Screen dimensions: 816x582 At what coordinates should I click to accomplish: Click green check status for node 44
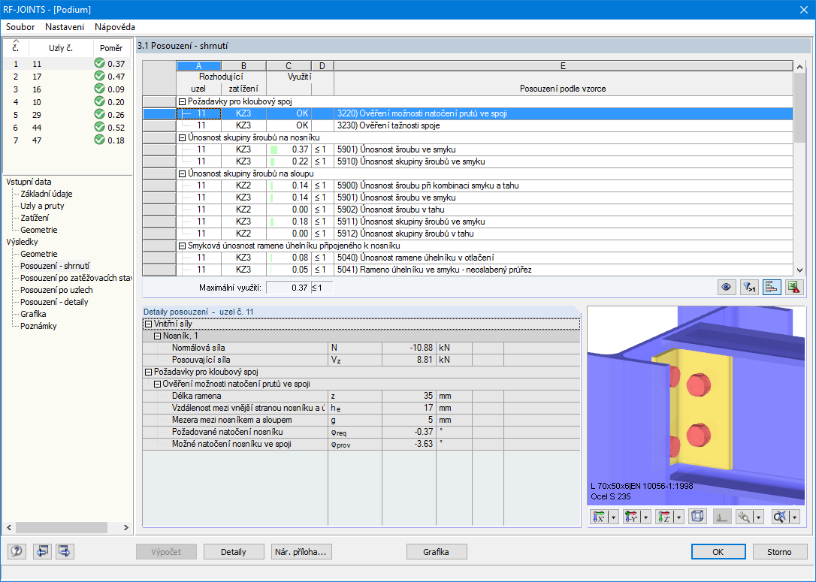pos(99,127)
